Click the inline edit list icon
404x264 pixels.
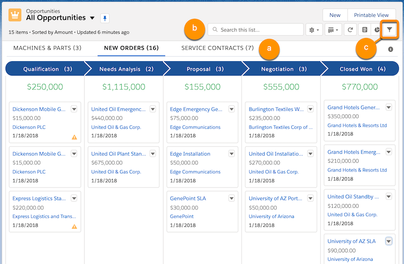pos(365,30)
